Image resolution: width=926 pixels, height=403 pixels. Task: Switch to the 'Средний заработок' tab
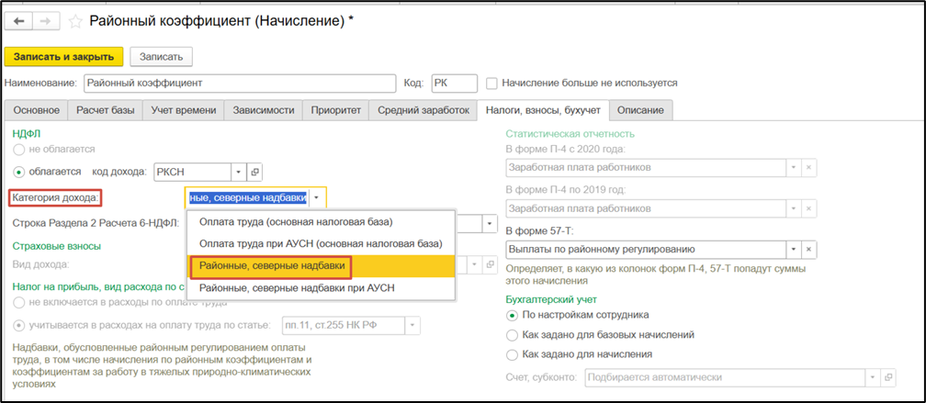[x=421, y=110]
